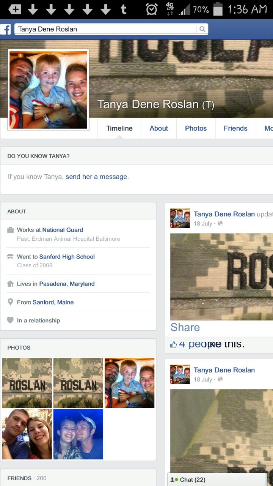Viewport: 273px width, 486px height.
Task: Open family photo thumbnail in Photos grid
Action: click(130, 383)
